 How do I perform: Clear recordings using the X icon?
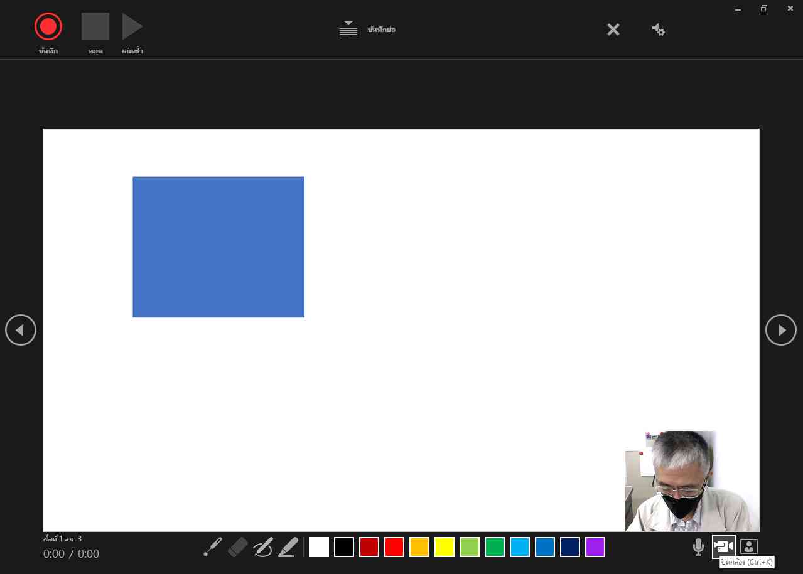[613, 29]
